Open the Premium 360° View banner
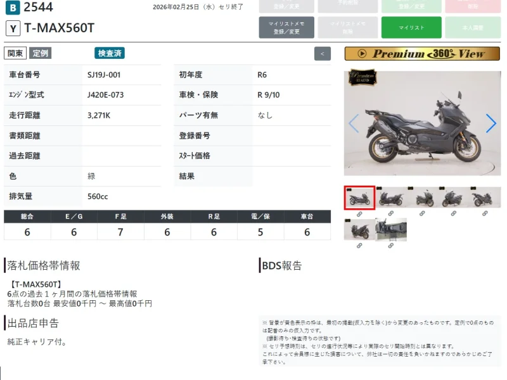Viewport: 507px width, 380px height. [422, 54]
